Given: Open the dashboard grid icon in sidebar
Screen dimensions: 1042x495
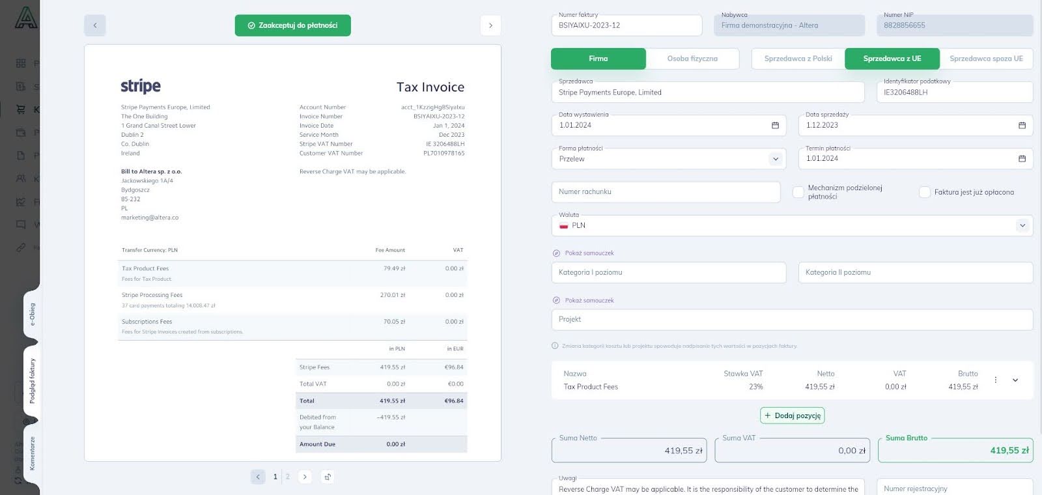Looking at the screenshot, I should 21,63.
